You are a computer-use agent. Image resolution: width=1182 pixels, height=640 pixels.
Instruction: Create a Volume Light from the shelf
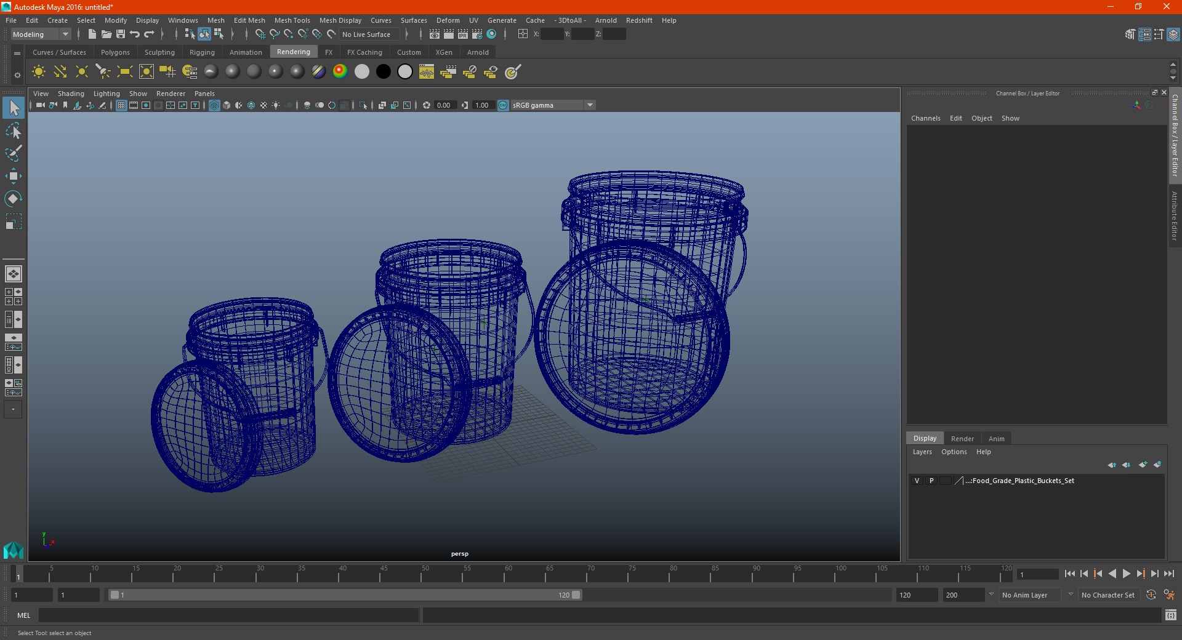[147, 72]
